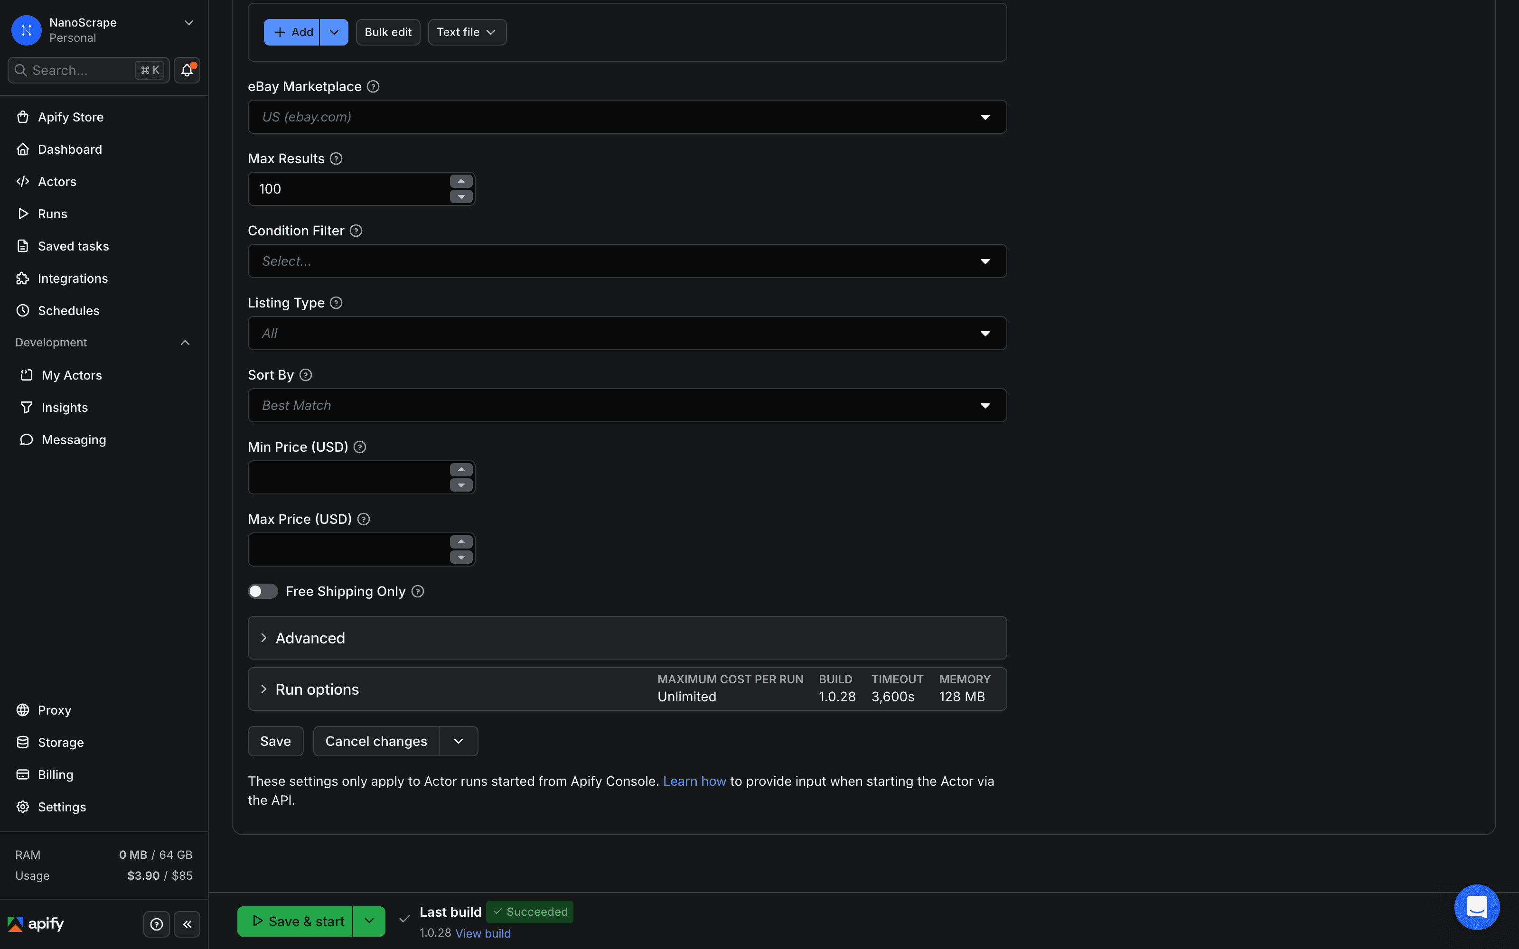1519x949 pixels.
Task: Toggle Free Shipping Only switch
Action: point(263,591)
